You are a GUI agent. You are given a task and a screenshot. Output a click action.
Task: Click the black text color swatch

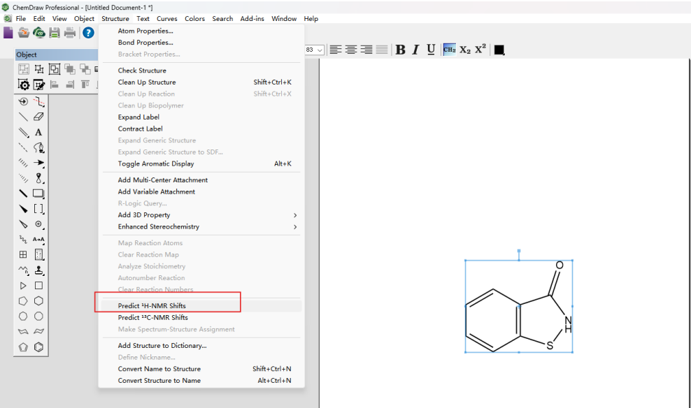[x=499, y=50]
